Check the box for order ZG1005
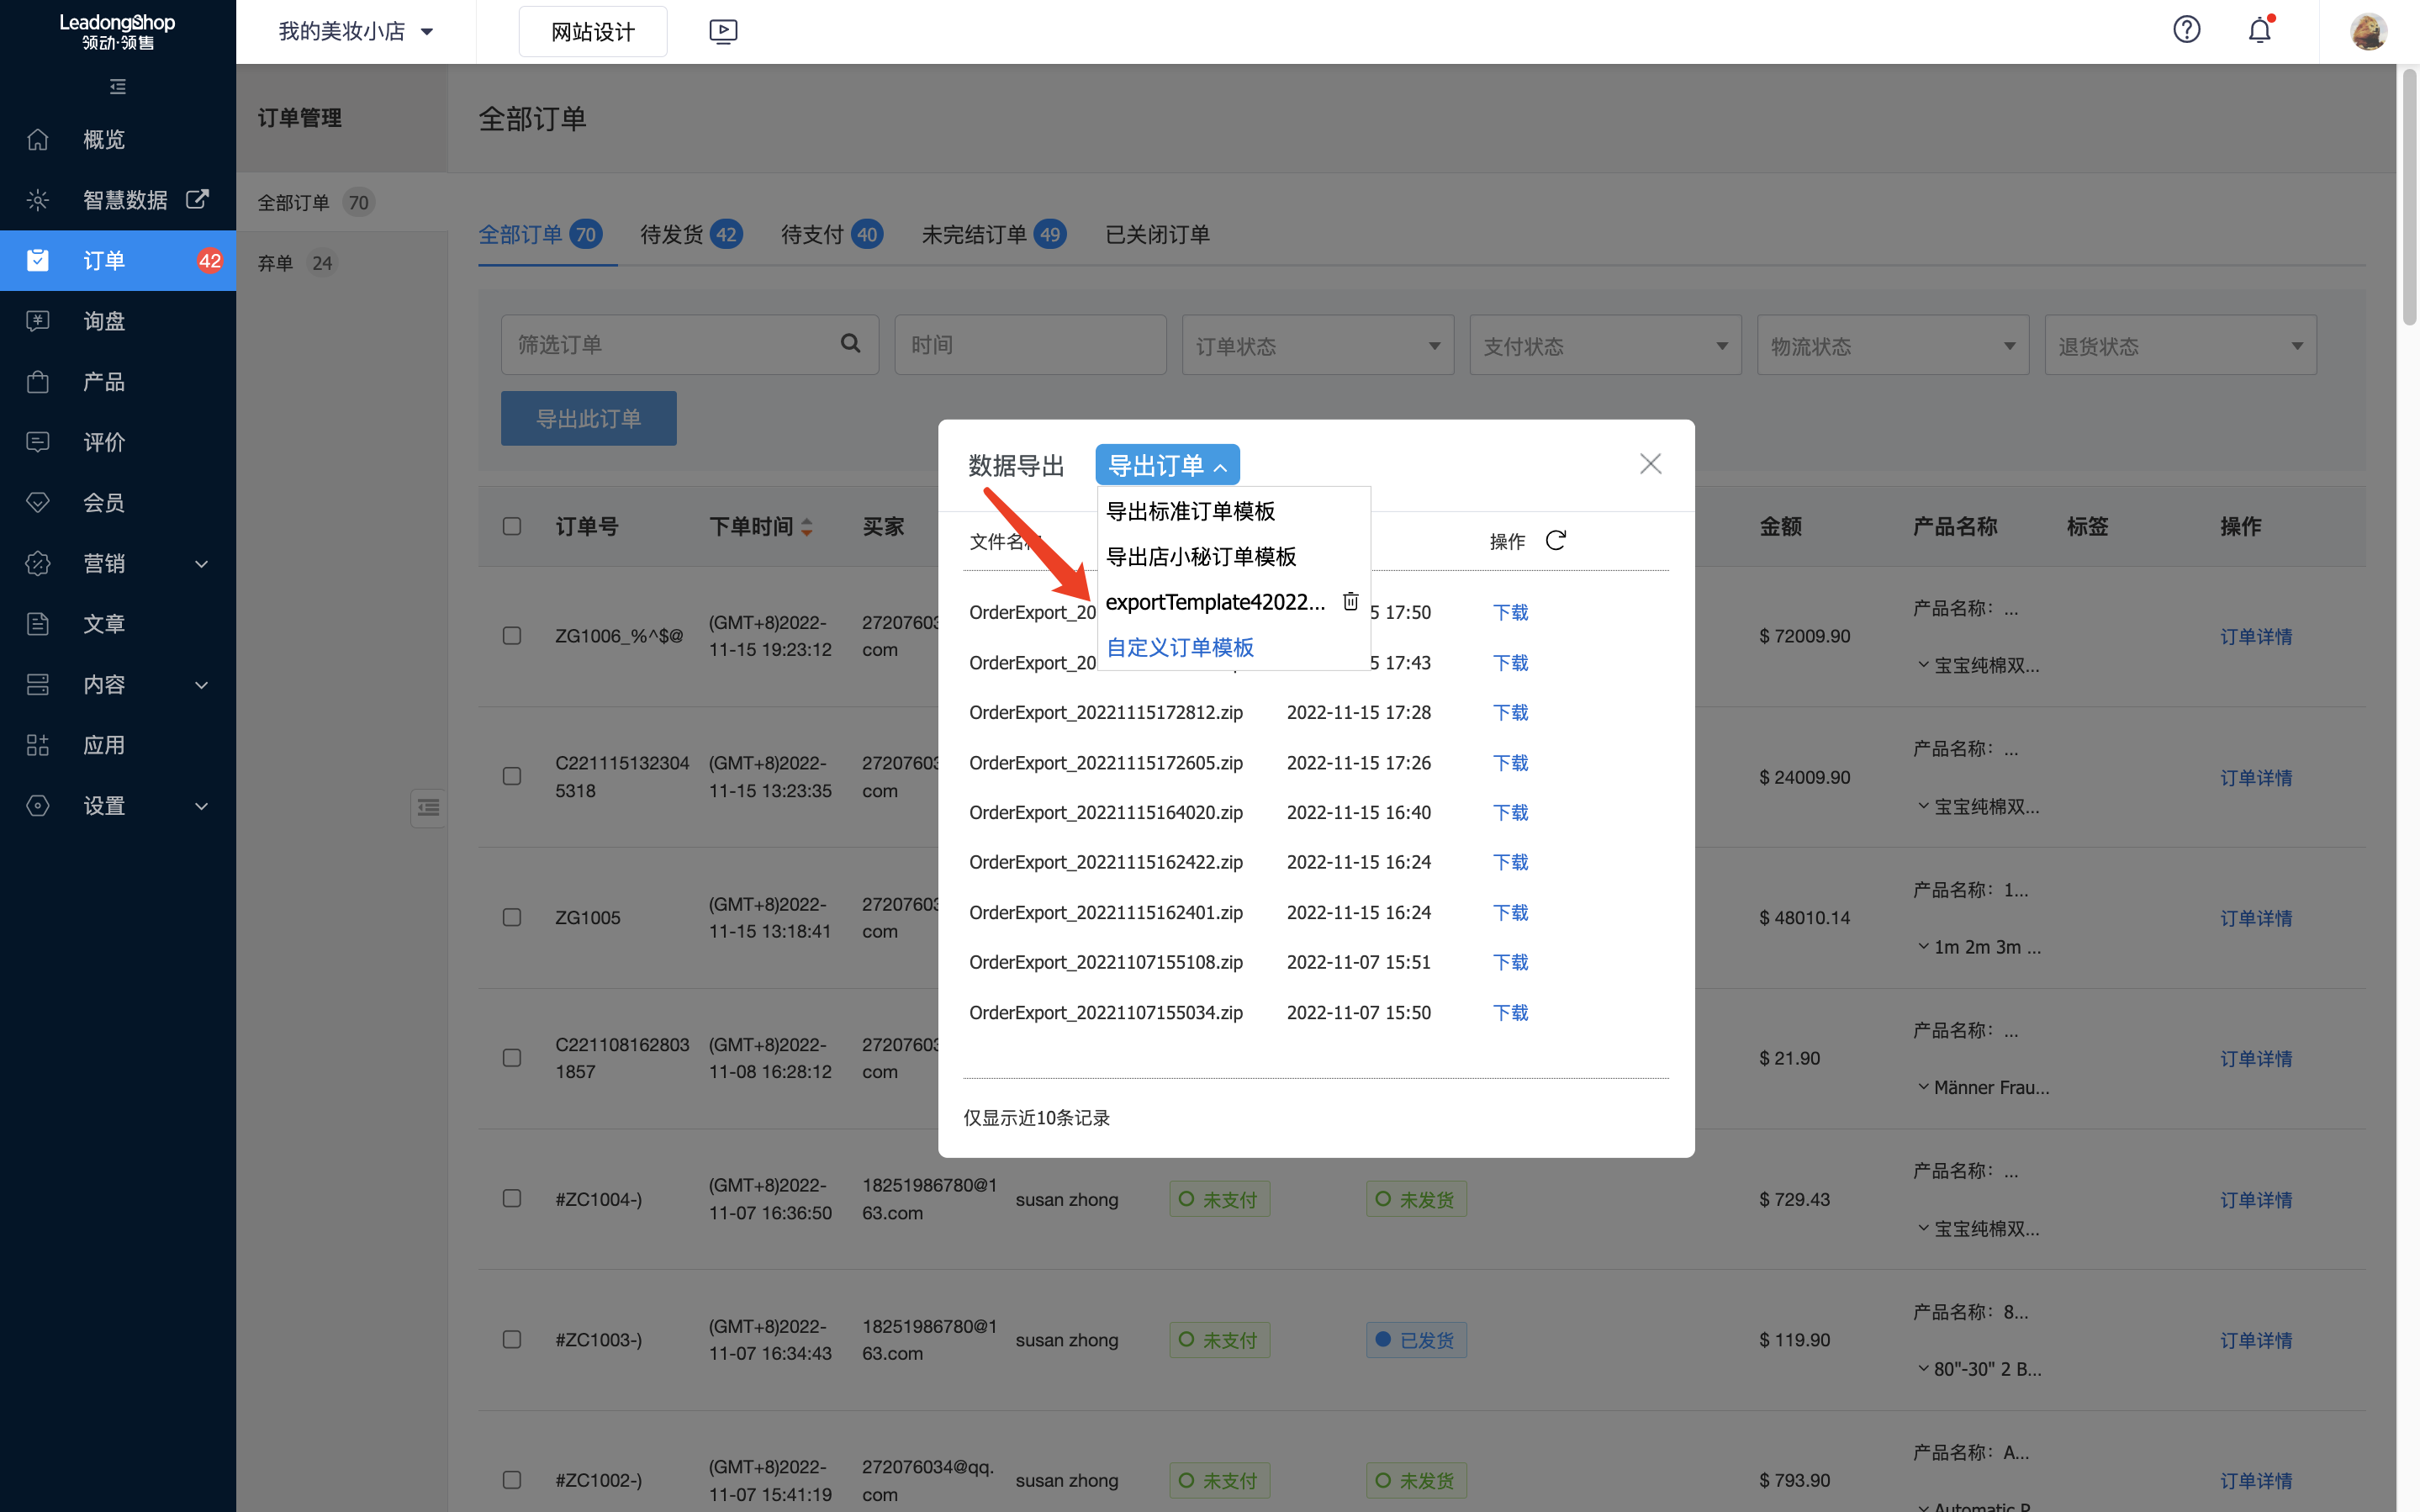The image size is (2420, 1512). point(512,917)
